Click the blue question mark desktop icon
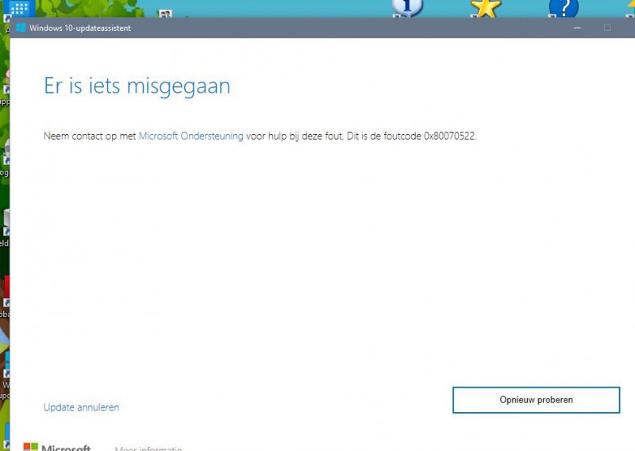The width and height of the screenshot is (635, 451). pos(563,7)
